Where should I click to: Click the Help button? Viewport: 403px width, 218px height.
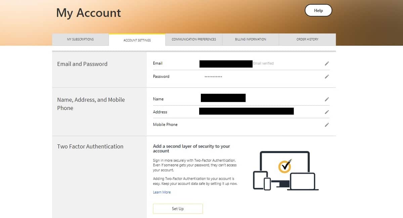pos(318,10)
